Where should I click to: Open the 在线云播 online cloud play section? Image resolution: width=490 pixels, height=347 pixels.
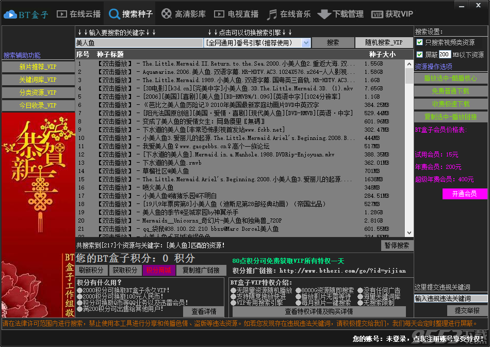(x=78, y=14)
